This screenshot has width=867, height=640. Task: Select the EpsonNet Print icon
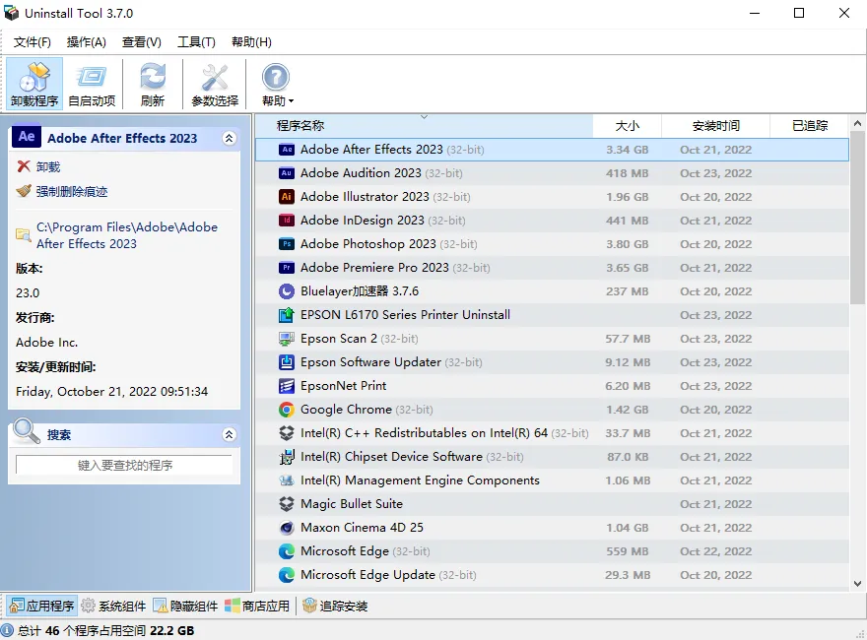287,386
